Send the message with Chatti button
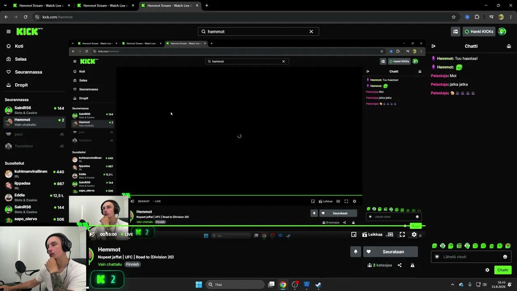 click(503, 270)
